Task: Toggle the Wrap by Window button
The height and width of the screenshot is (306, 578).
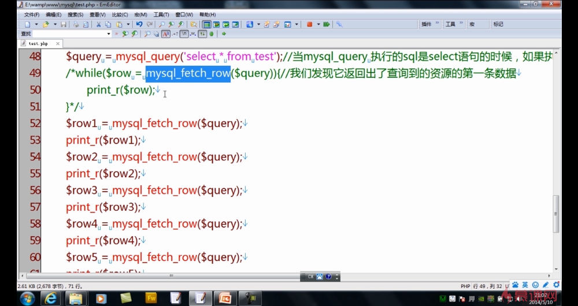Action: 225,24
